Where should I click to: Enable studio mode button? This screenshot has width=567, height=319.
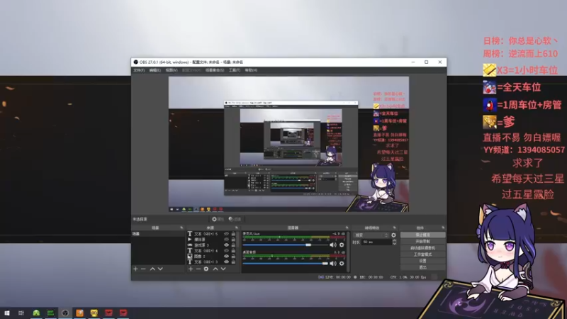tap(422, 254)
